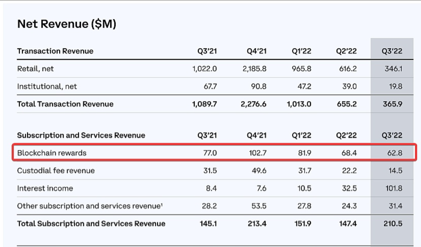Select the Transaction Revenue section header
The width and height of the screenshot is (421, 247).
55,51
